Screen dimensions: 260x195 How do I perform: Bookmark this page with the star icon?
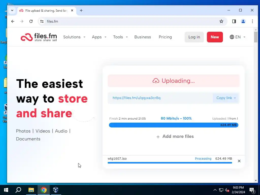coord(221,21)
